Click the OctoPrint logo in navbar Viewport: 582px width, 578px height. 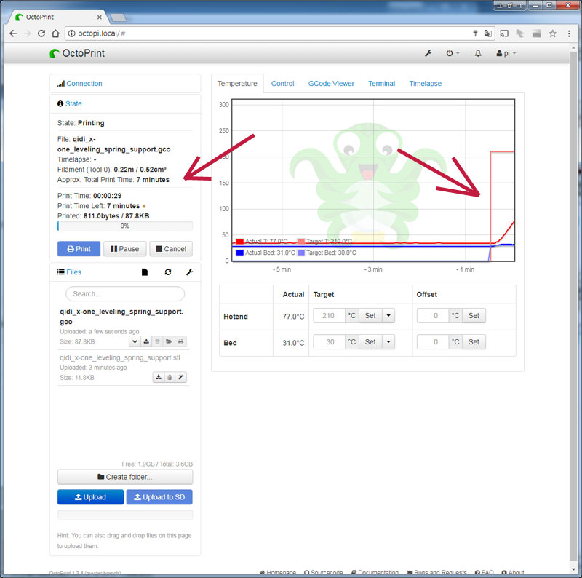[77, 53]
